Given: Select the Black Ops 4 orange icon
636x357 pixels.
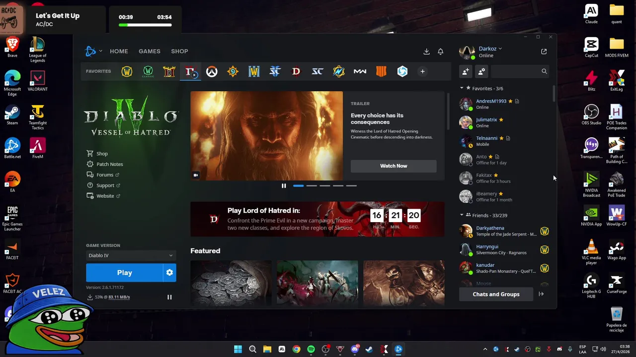Looking at the screenshot, I should (x=381, y=71).
